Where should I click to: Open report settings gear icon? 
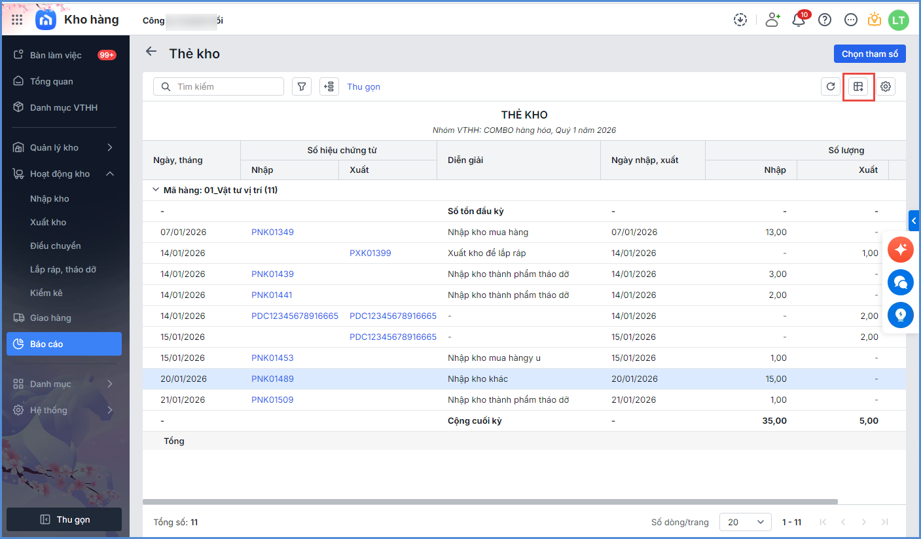[x=886, y=86]
